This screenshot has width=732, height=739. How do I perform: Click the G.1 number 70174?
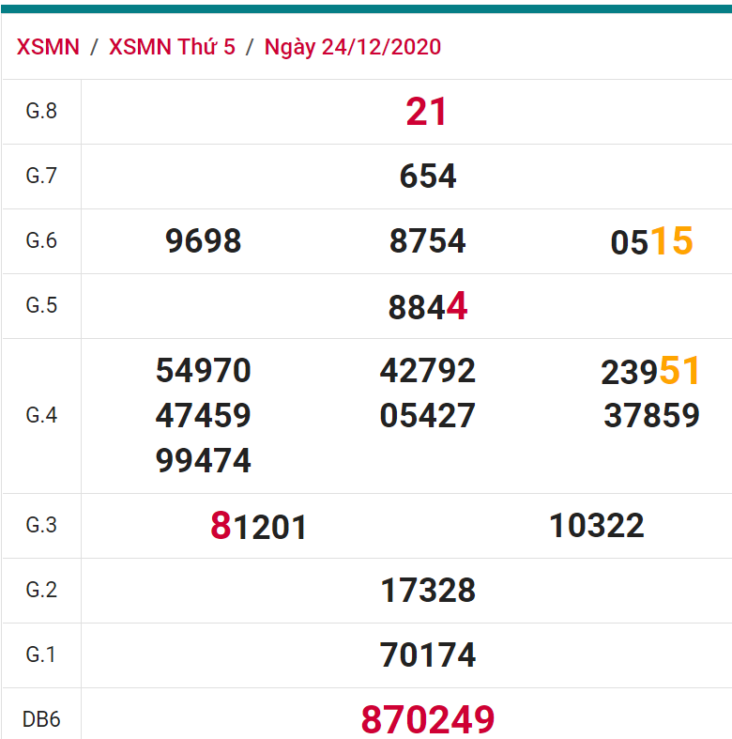pyautogui.click(x=427, y=655)
